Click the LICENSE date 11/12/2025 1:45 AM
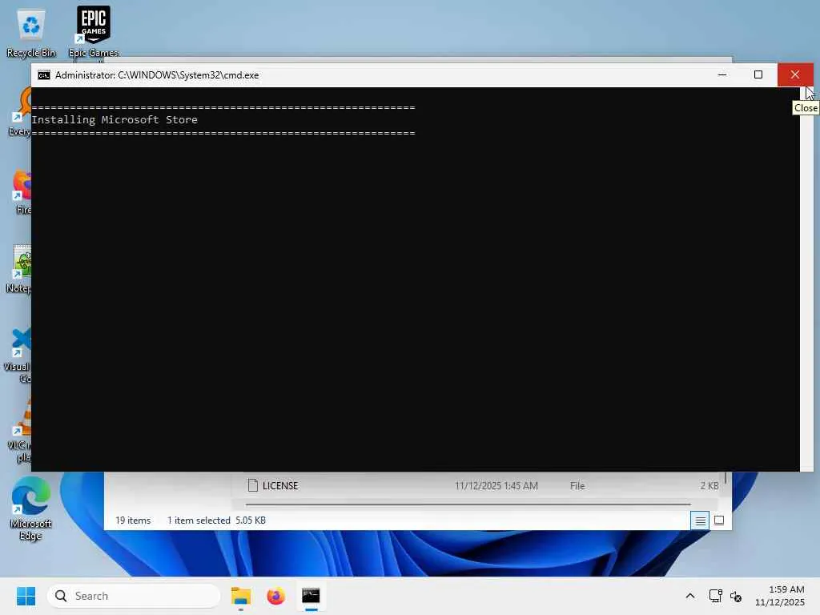The height and width of the screenshot is (615, 820). 496,486
